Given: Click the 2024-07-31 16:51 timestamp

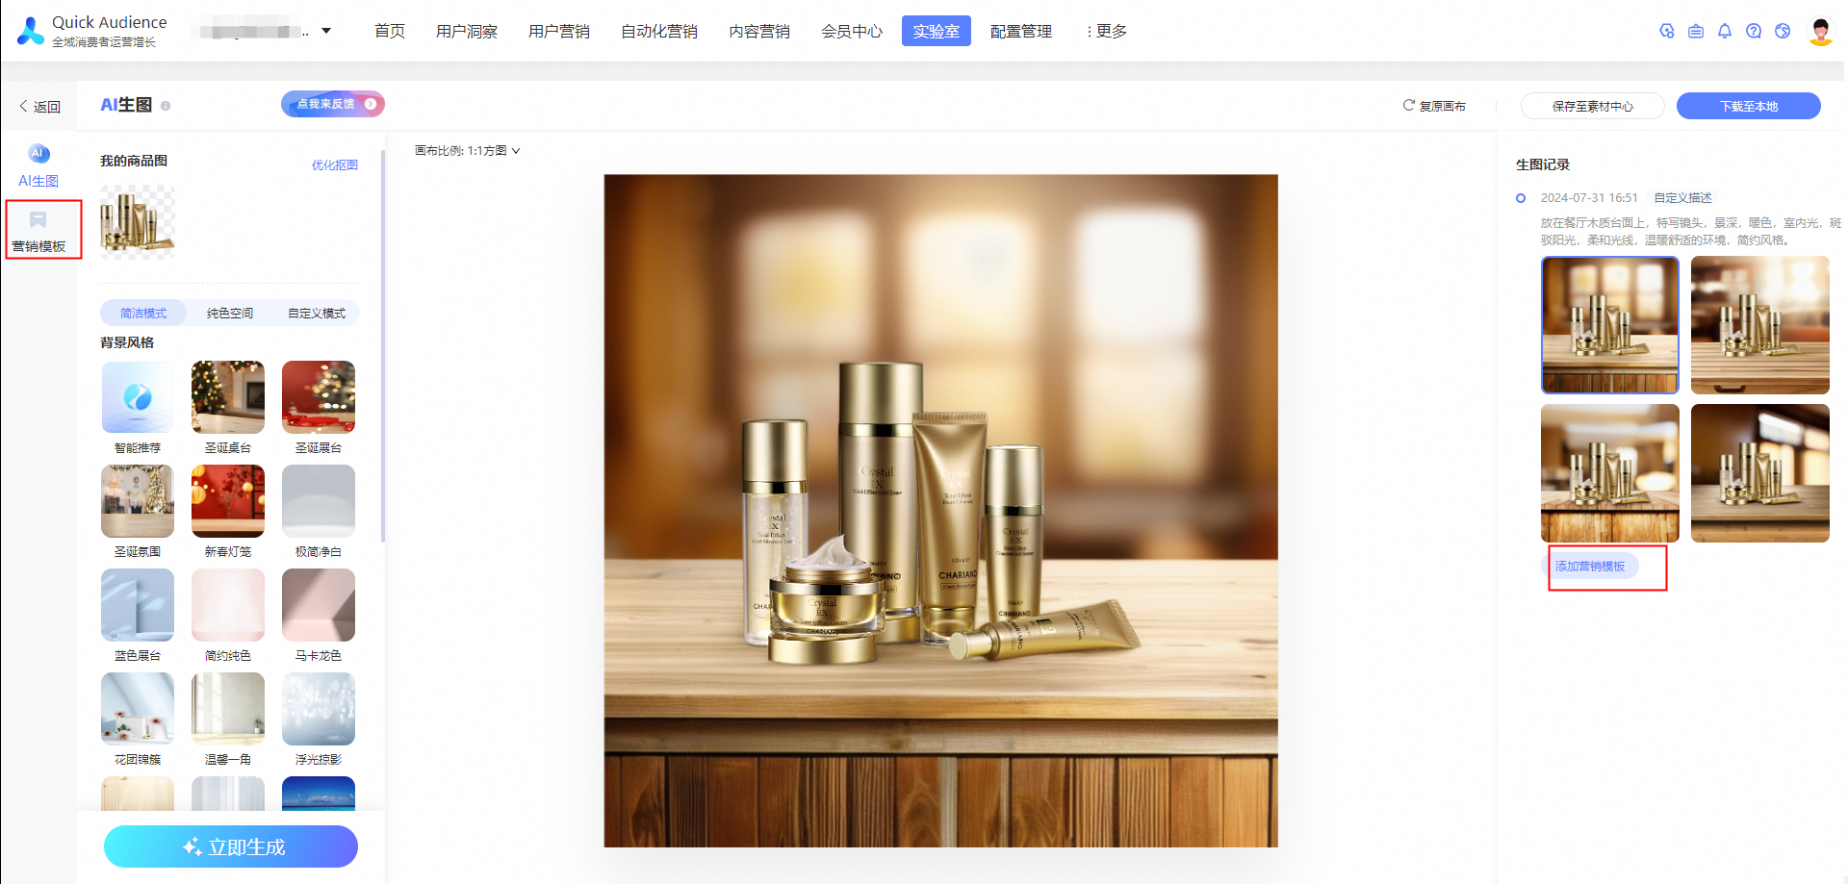Looking at the screenshot, I should coord(1589,198).
